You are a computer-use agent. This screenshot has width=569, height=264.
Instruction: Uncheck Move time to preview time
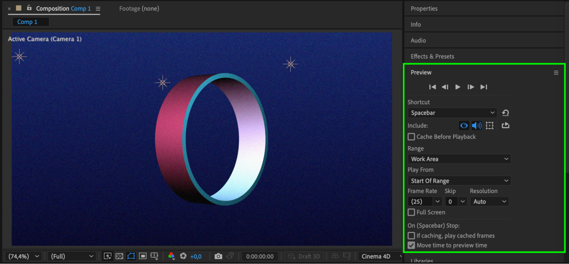(x=411, y=245)
